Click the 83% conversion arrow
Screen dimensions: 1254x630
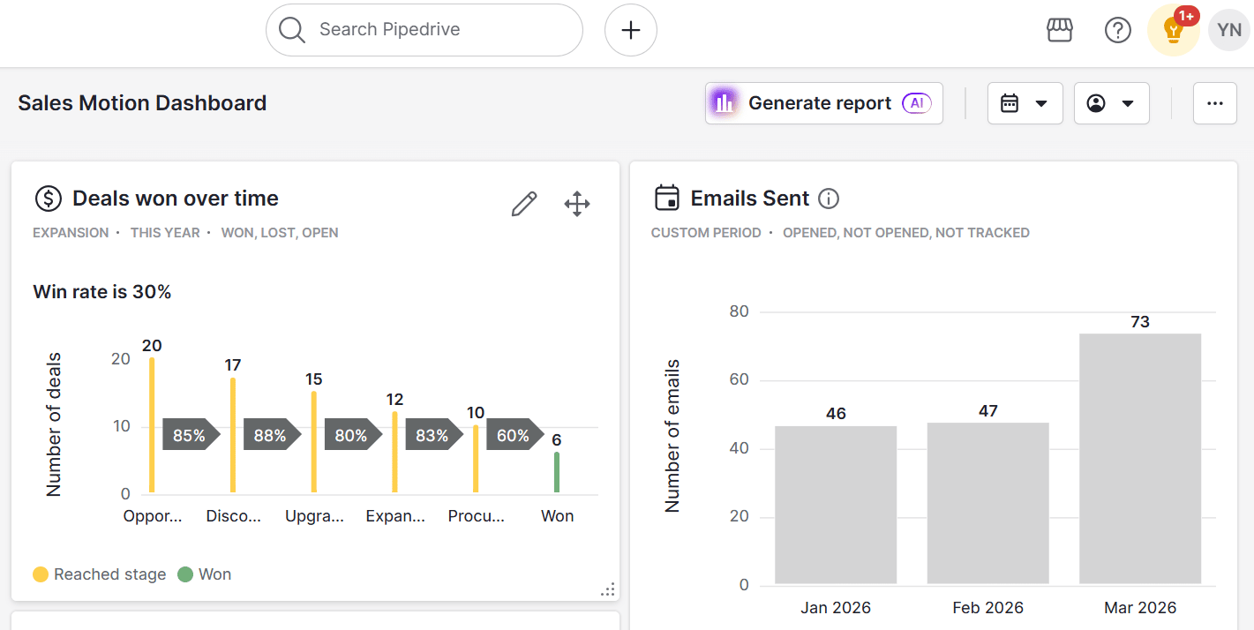[434, 435]
